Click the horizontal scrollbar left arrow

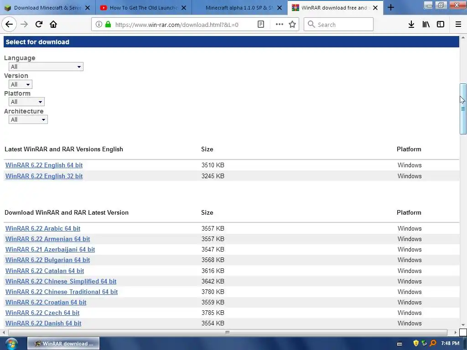point(4,332)
